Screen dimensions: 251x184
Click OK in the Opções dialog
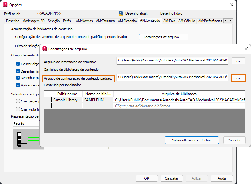click(x=147, y=178)
